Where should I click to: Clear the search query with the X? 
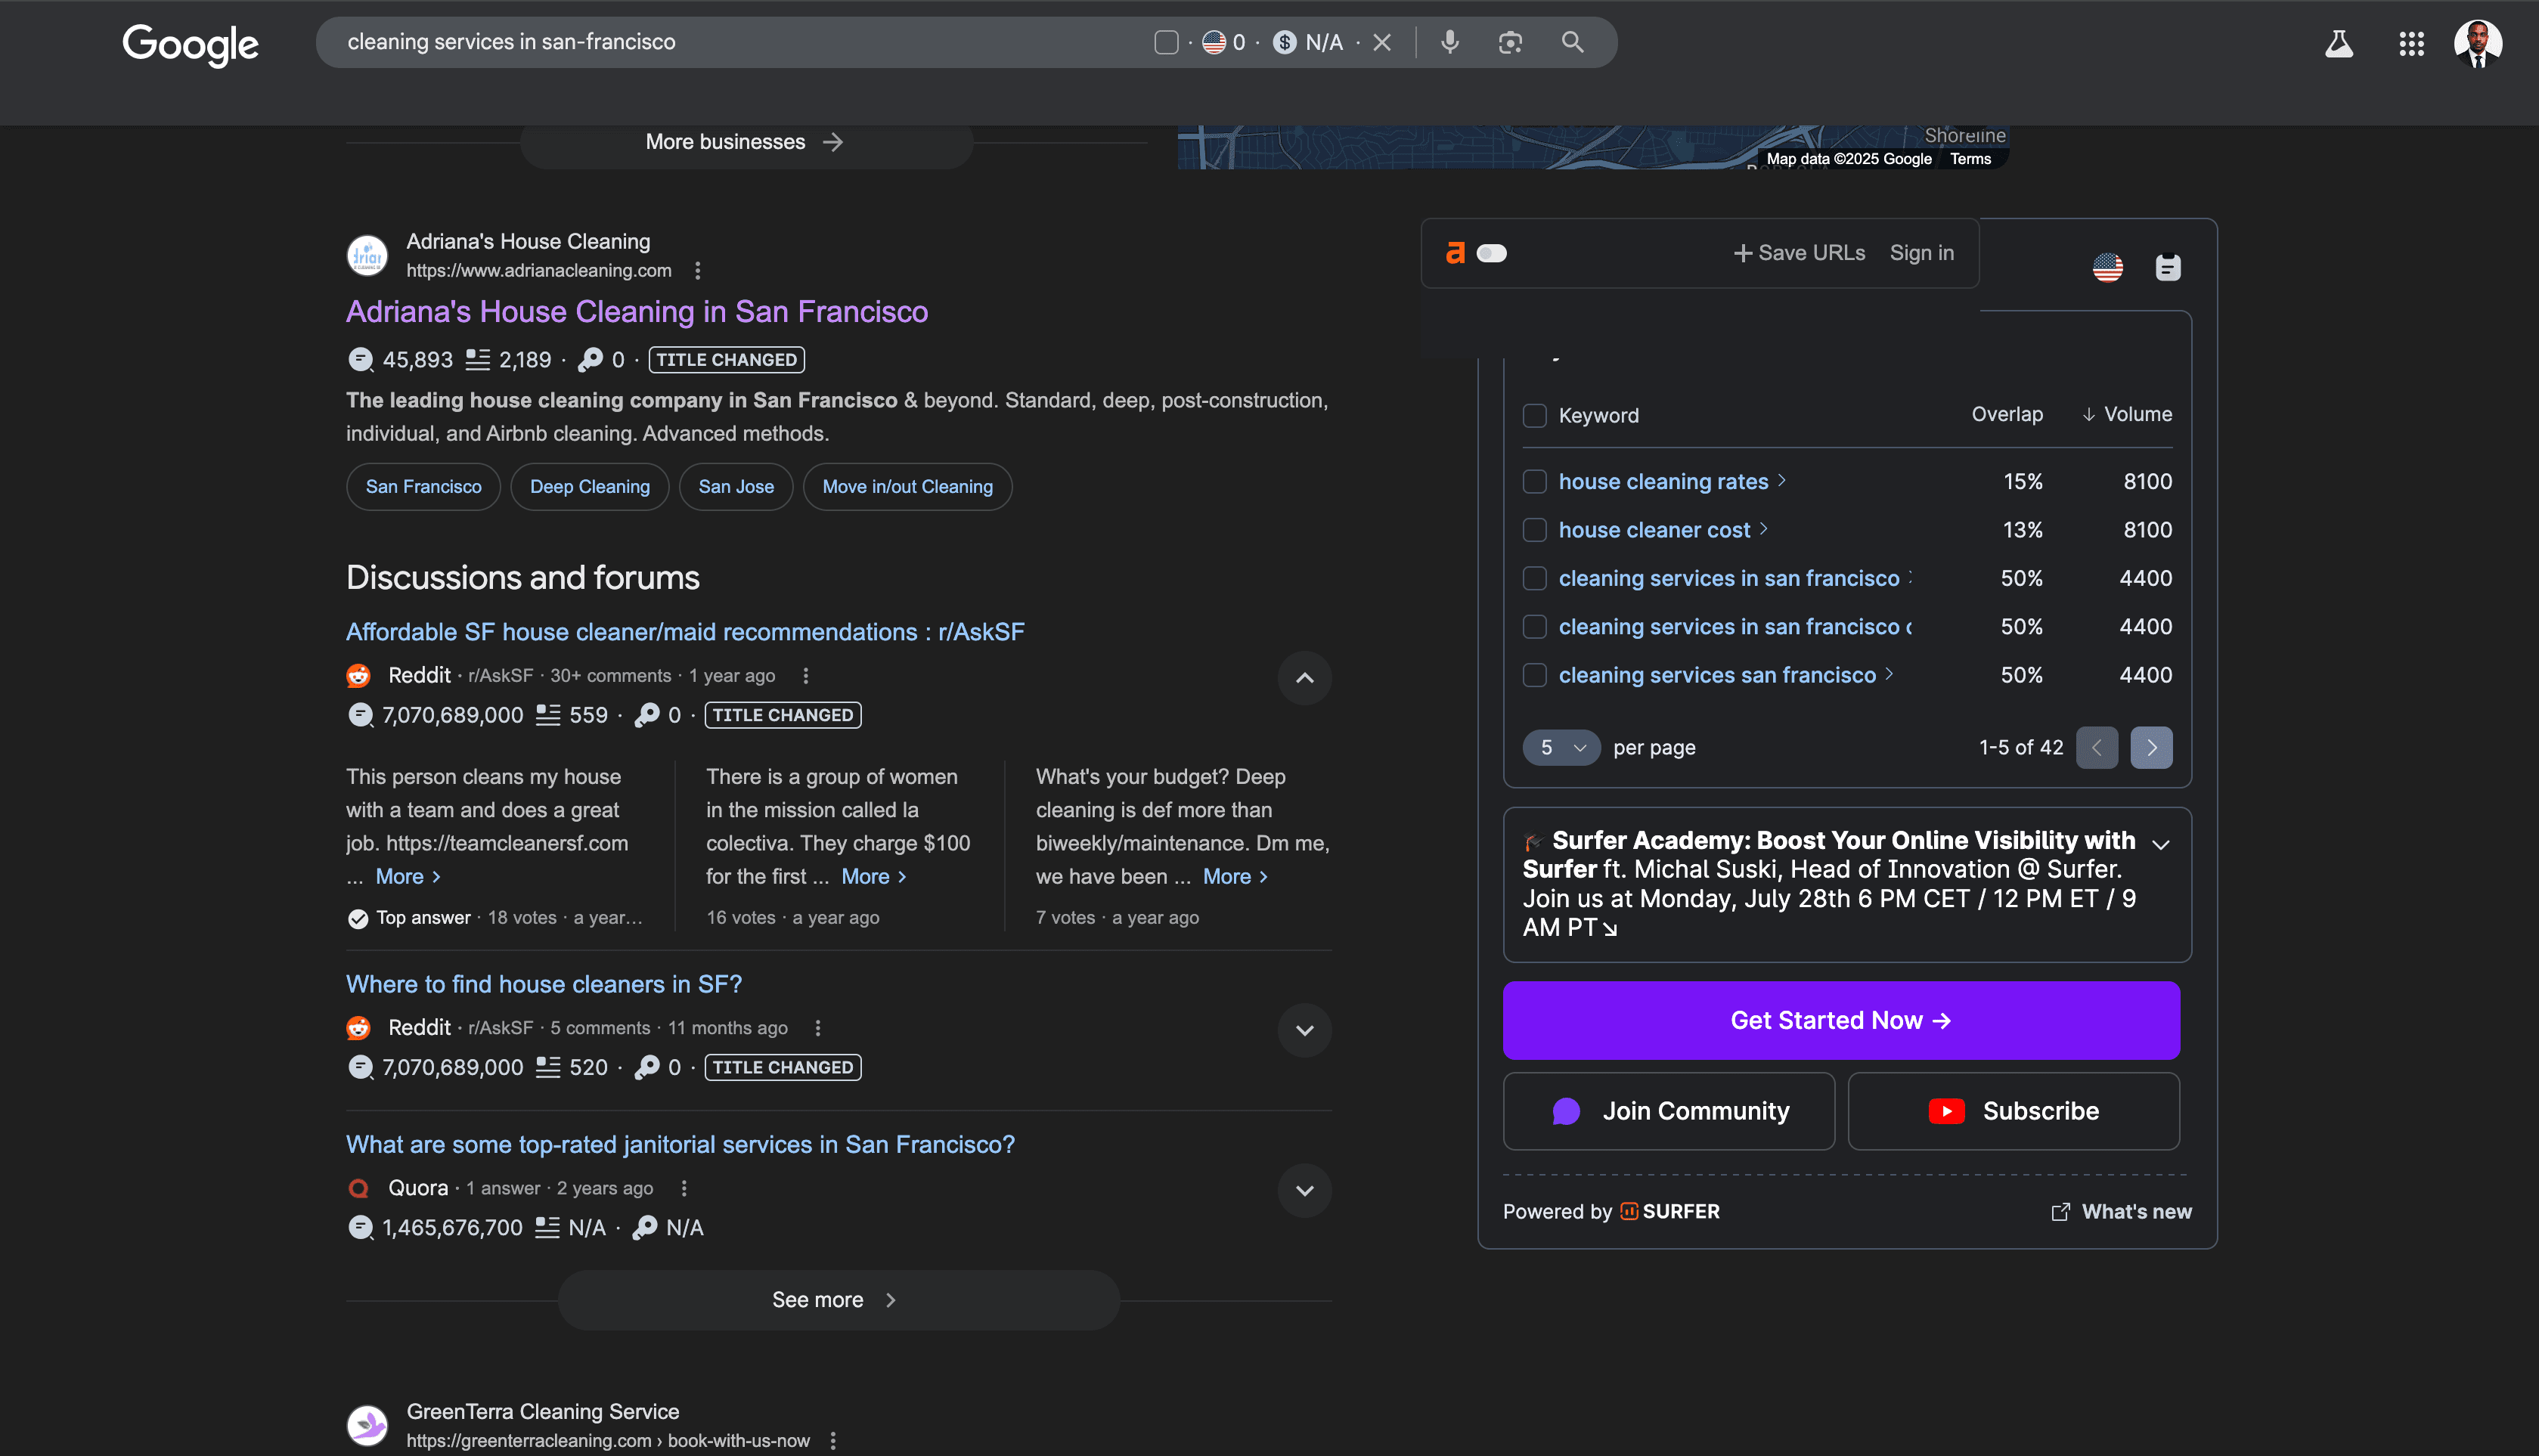pos(1382,42)
